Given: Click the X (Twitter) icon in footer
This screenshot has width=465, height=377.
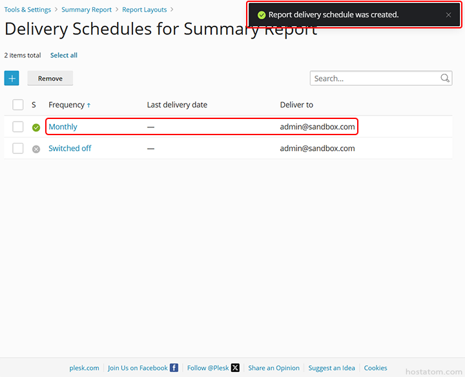Looking at the screenshot, I should click(x=235, y=368).
